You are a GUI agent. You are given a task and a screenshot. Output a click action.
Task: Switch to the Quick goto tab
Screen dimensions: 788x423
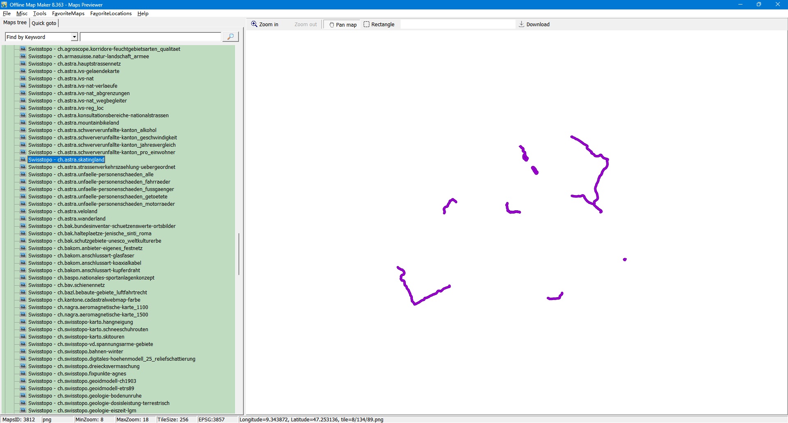[44, 23]
